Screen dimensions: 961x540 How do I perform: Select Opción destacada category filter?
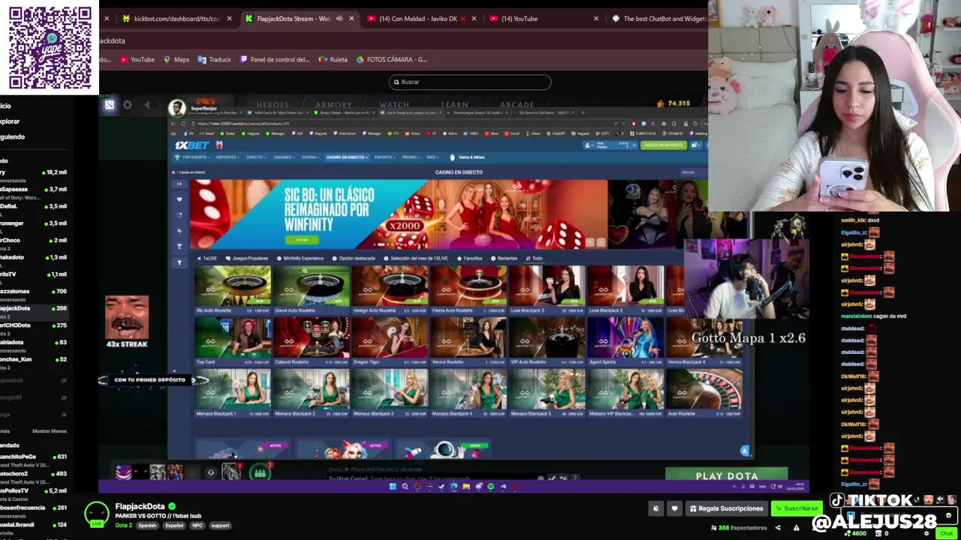pyautogui.click(x=353, y=258)
